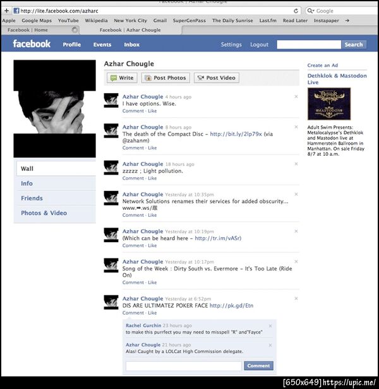Click the Google search magnifier icon
379x389 pixels.
[x=310, y=11]
